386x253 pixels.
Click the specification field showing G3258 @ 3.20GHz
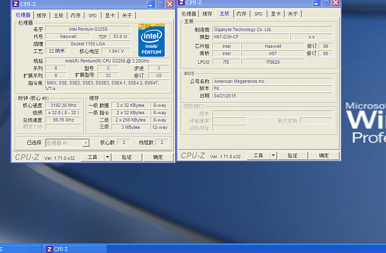coord(107,61)
